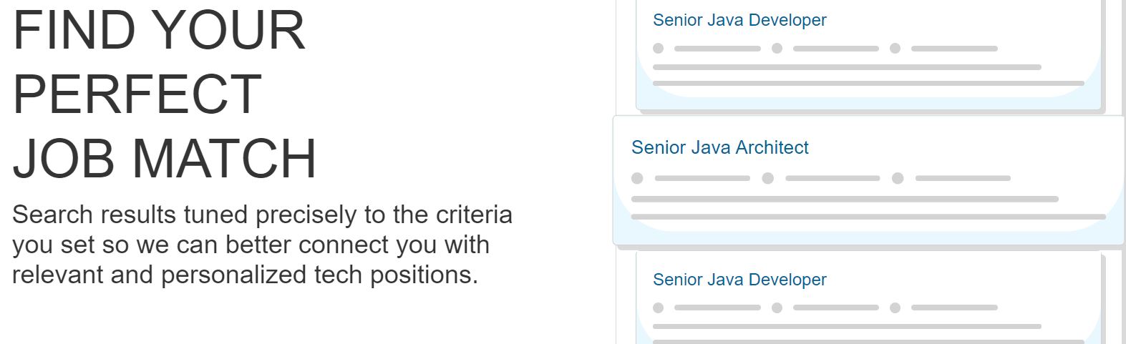
Task: Click middle gray dot in topmost Developer card
Action: click(777, 49)
